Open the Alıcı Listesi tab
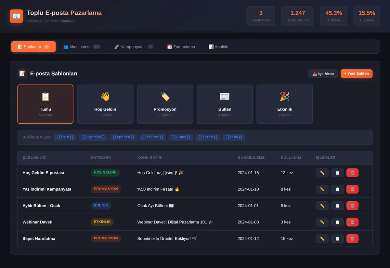 (x=82, y=47)
